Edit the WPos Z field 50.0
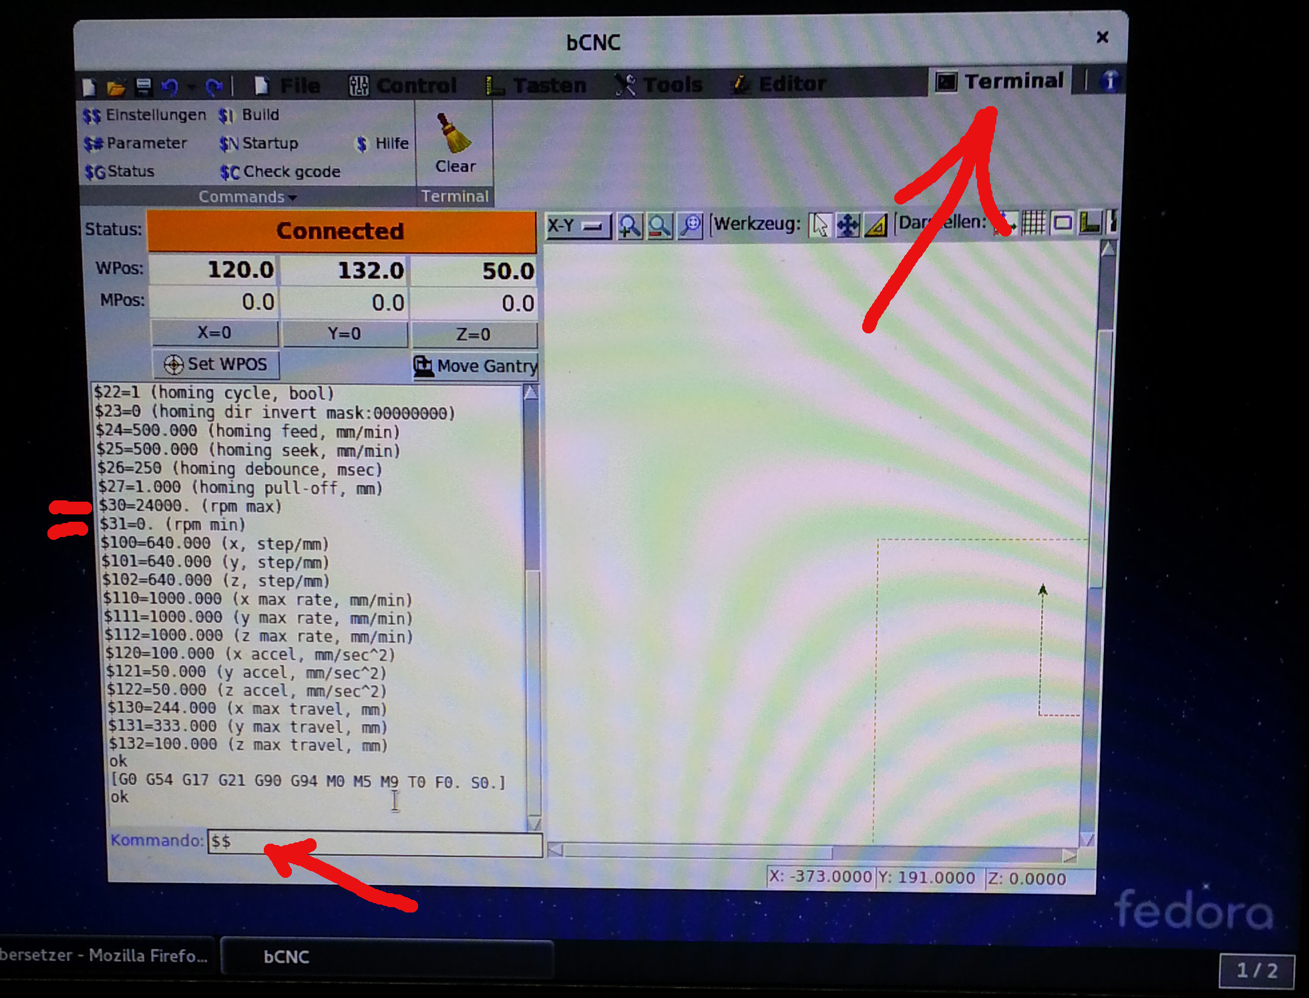 (474, 271)
